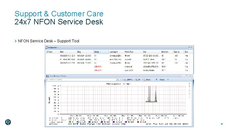
Task: Click the green loss color legend swatch
Action: click(x=70, y=122)
